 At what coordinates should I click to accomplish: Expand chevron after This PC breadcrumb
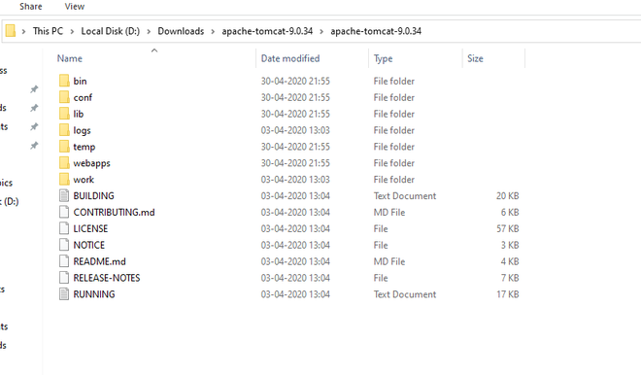click(72, 31)
